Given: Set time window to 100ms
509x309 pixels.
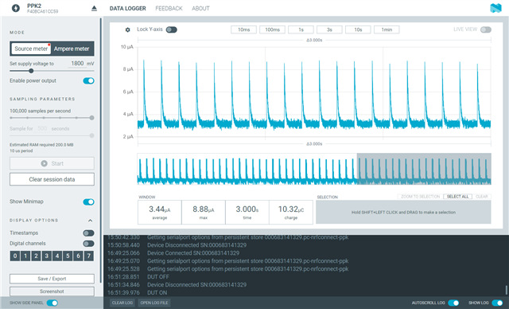Looking at the screenshot, I should point(272,29).
